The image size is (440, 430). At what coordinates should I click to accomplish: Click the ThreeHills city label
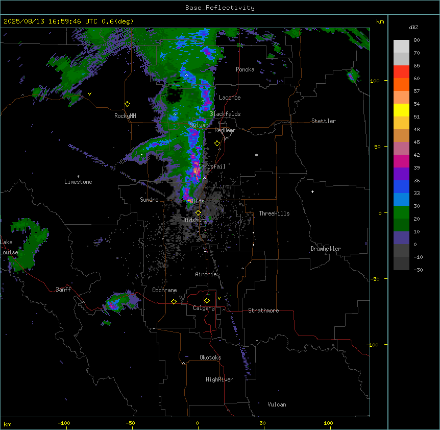point(274,213)
